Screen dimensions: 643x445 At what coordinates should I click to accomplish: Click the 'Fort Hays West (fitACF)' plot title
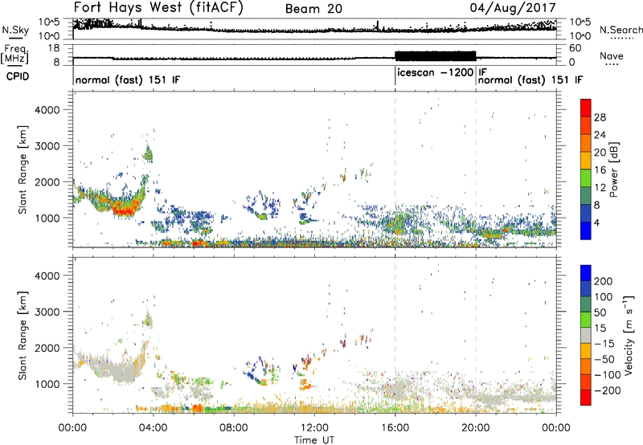click(158, 8)
